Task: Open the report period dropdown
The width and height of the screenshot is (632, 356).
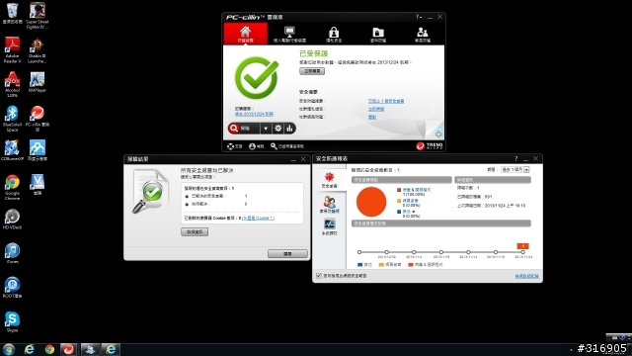Action: point(514,170)
